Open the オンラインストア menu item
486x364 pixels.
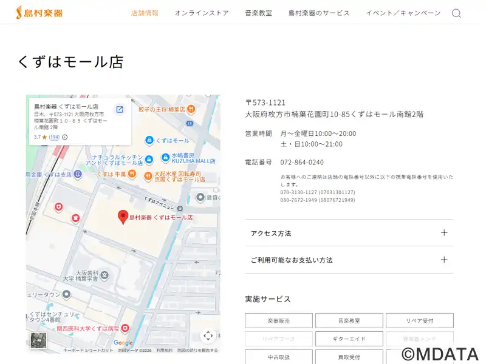[x=202, y=13]
